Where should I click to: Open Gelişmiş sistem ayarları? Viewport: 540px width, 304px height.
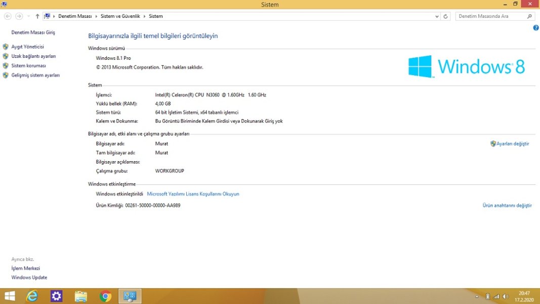(x=35, y=75)
